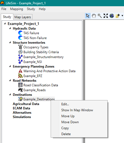
Task: Click the red warning triangle icon
Action: (20, 71)
